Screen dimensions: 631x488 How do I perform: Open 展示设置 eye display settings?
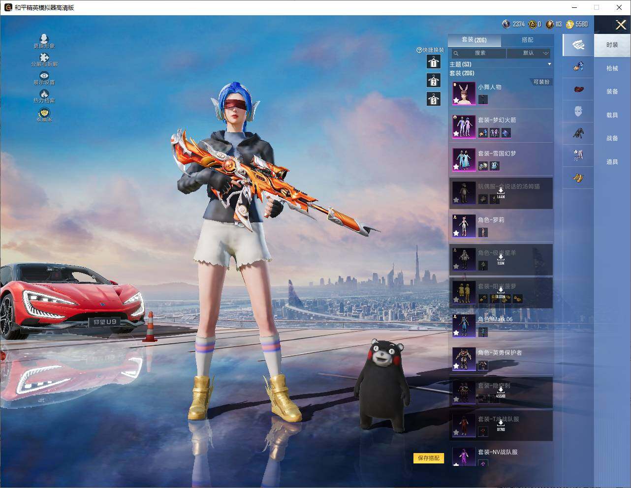pyautogui.click(x=44, y=78)
